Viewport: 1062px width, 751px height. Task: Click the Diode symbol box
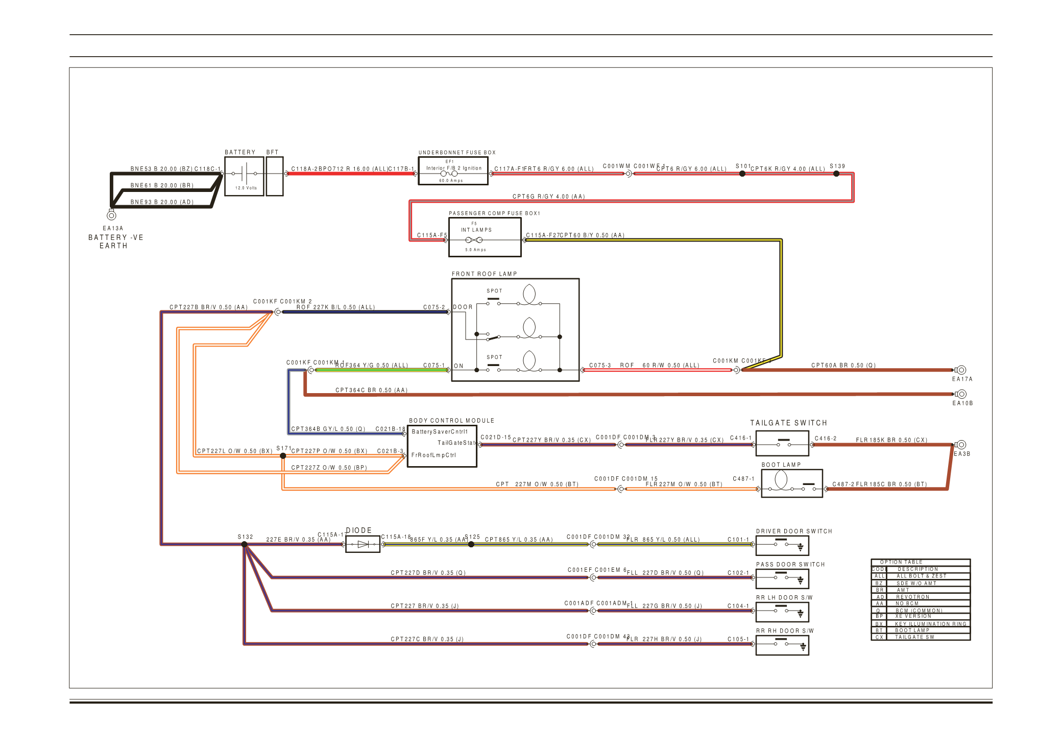click(363, 544)
